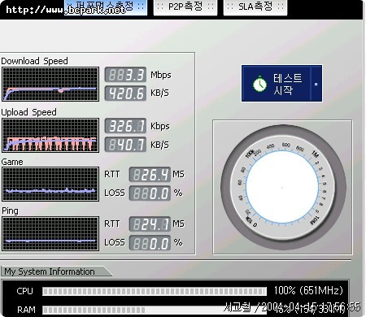The image size is (366, 317).
Task: Switch to the P2P측정 tab
Action: [185, 7]
